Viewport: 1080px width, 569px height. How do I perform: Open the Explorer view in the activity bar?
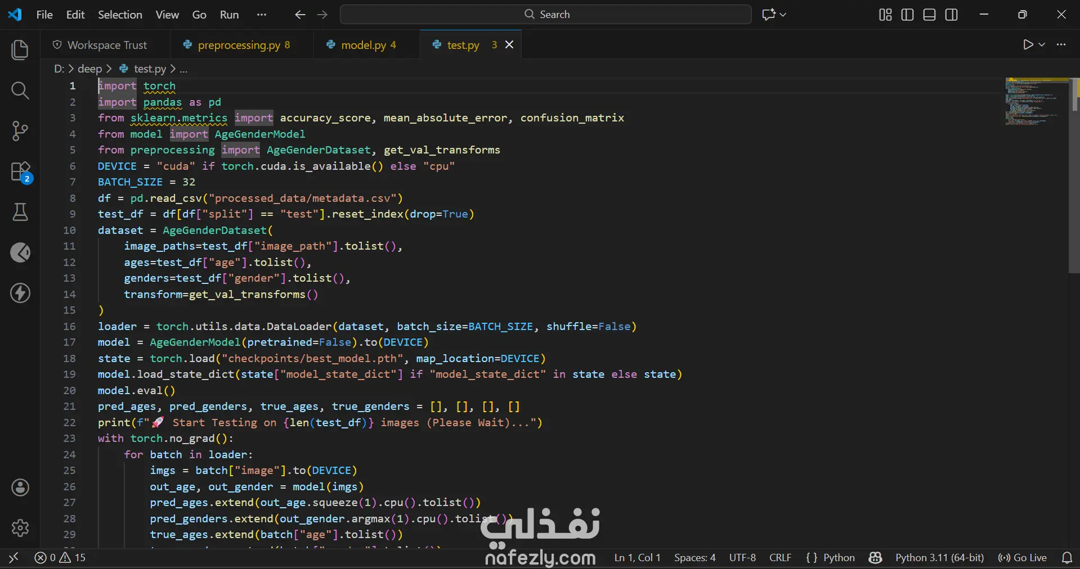20,49
